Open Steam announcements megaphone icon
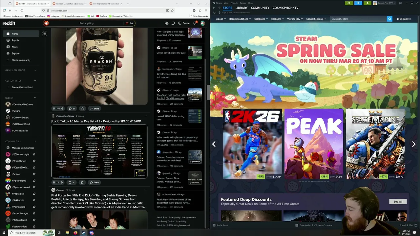This screenshot has width=420, height=236. pos(358,3)
